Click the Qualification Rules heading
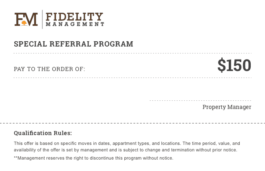Viewport: 265px width, 171px height. [43, 133]
